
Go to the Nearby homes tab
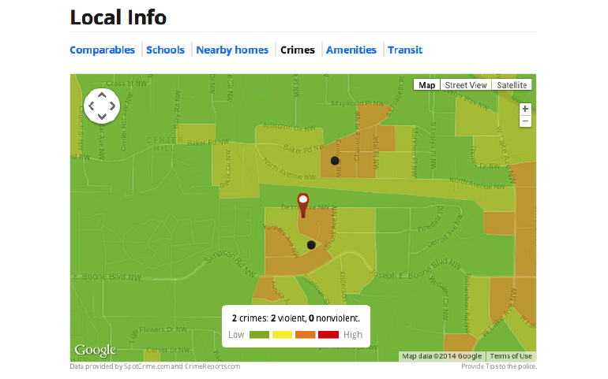click(x=232, y=50)
